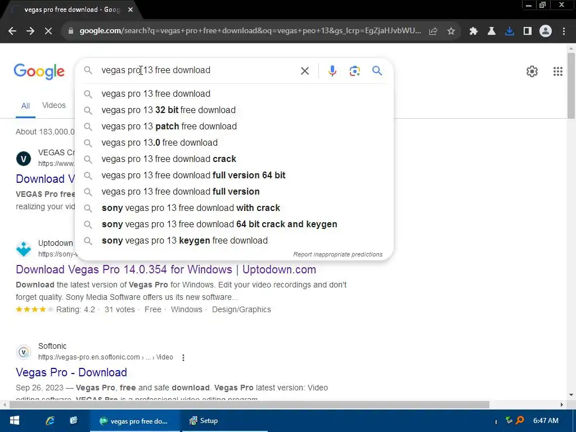Choose suggestion 'vegas pro 13 free download crack'

click(x=234, y=159)
